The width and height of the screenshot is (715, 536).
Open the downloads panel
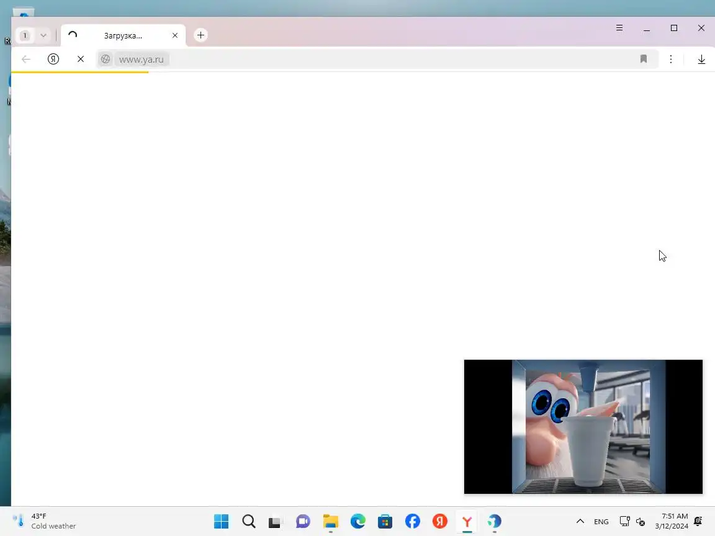coord(701,60)
